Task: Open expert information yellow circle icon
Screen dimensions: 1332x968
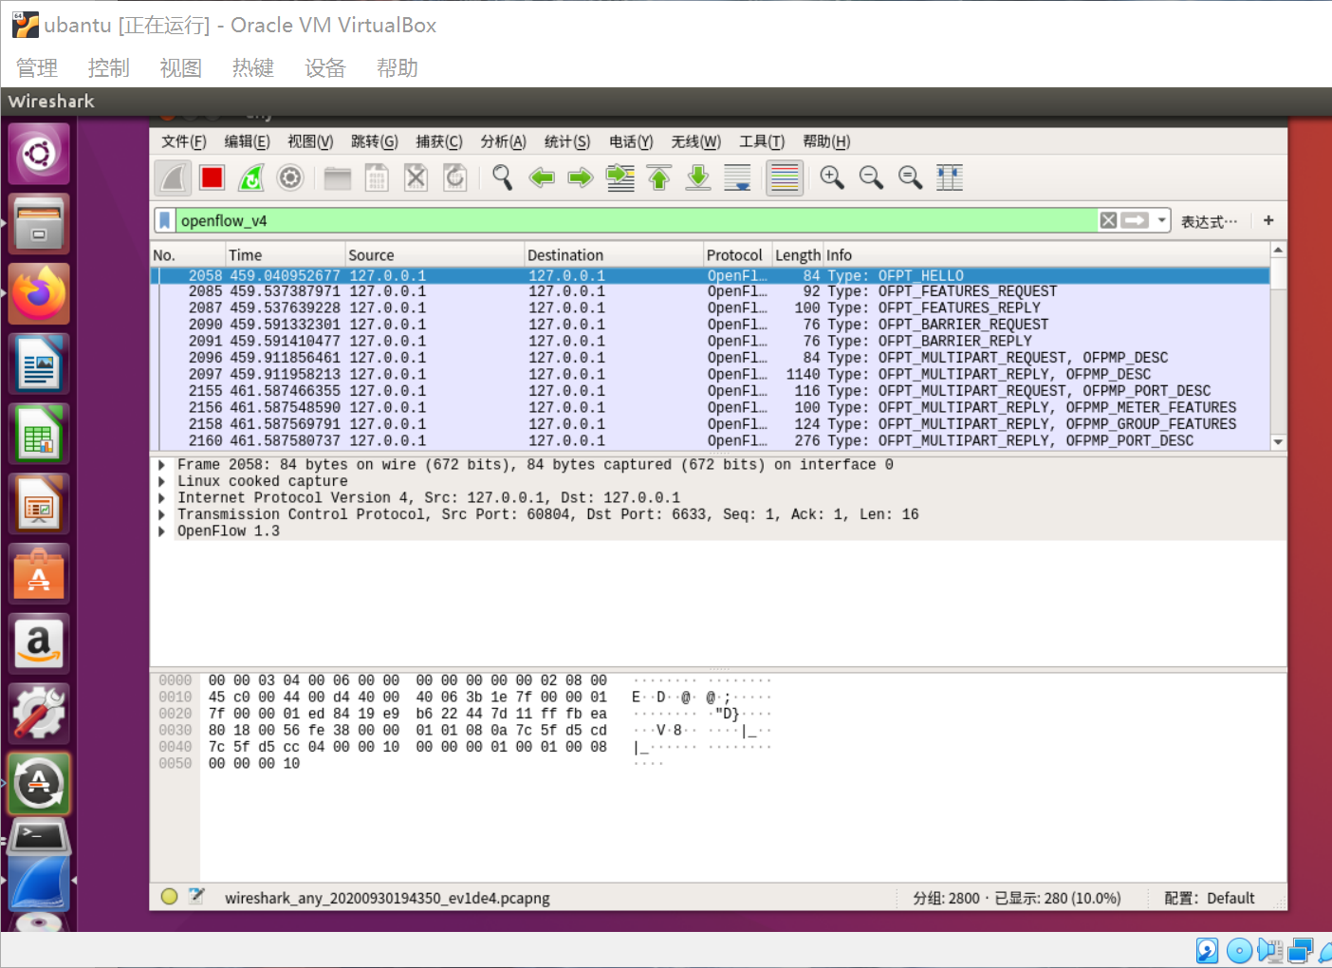Action: pos(169,897)
